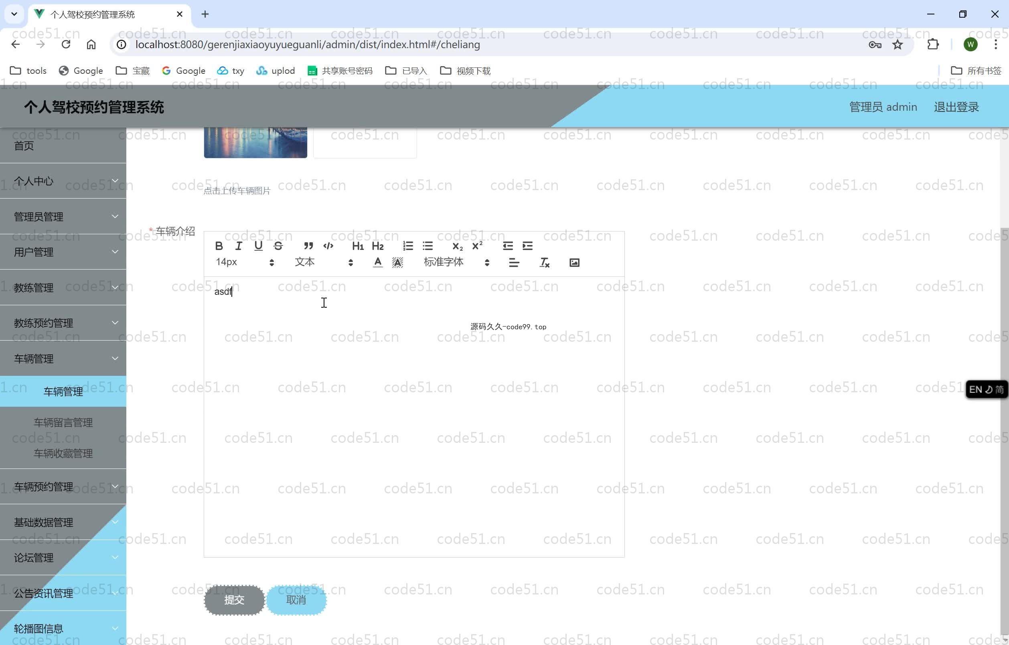Click the 管理员 admin label

pos(883,107)
